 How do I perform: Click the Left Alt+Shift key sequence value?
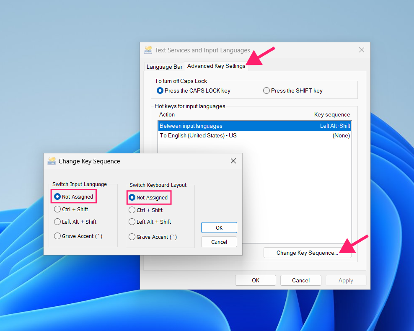pos(335,126)
